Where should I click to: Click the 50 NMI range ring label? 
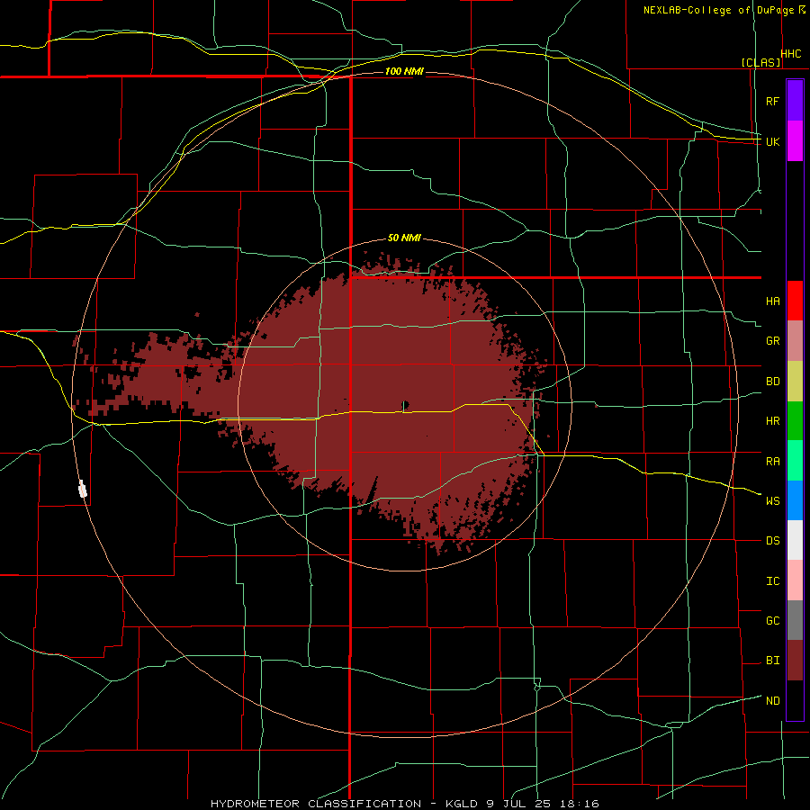tap(404, 238)
